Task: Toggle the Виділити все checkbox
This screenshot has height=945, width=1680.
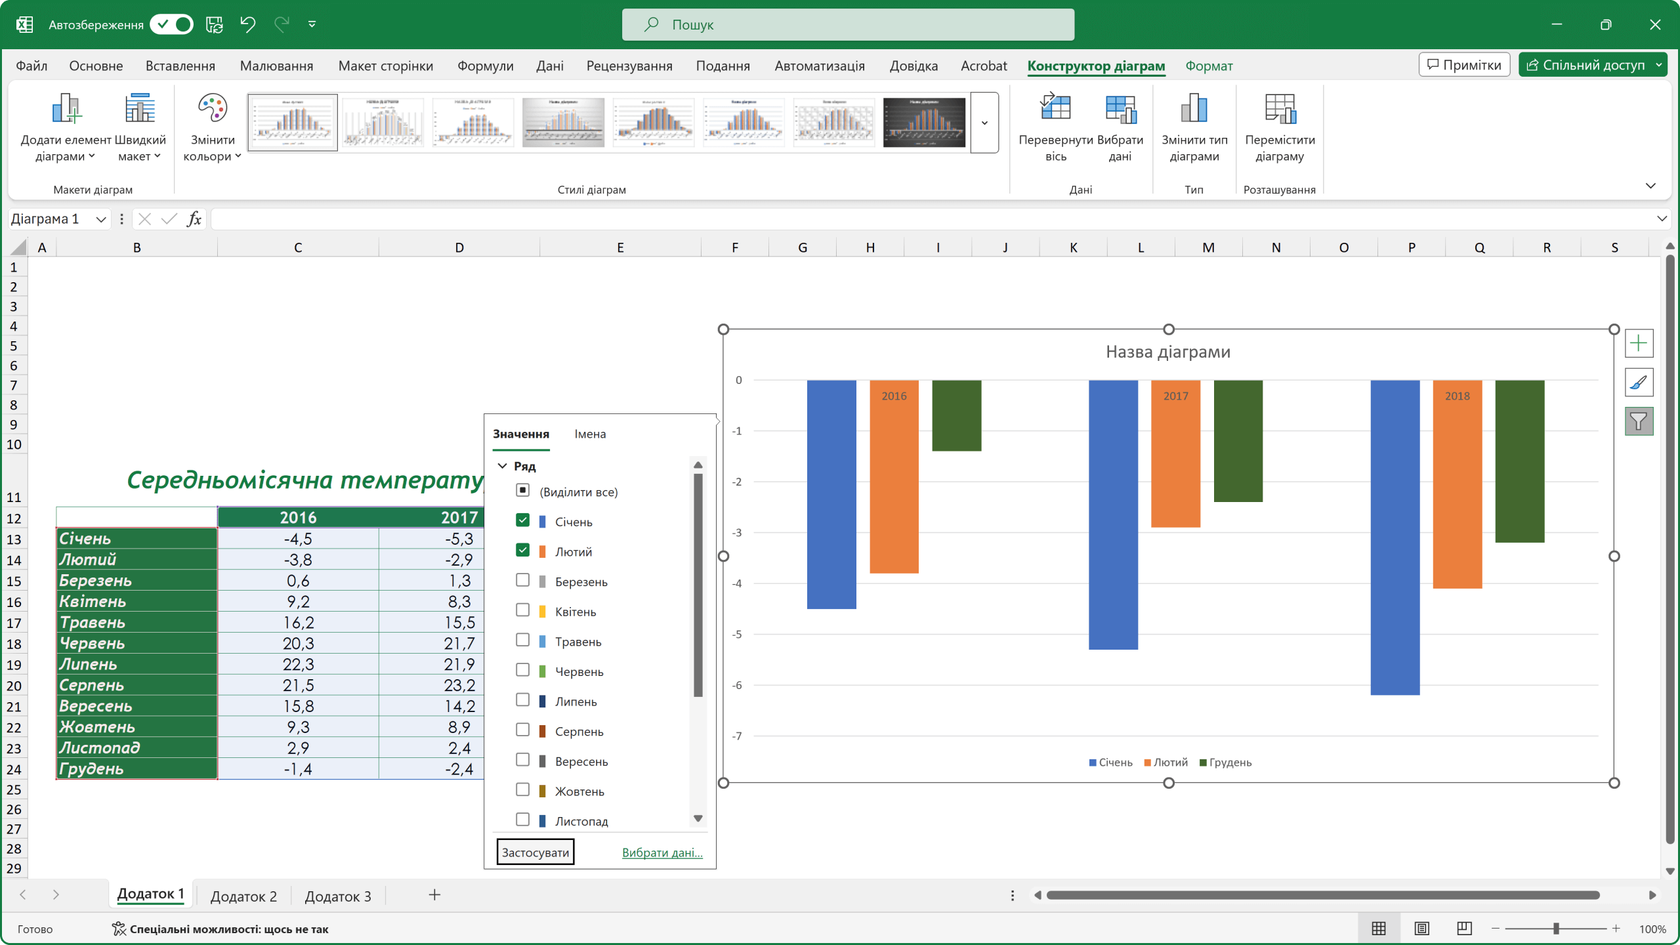Action: 522,490
